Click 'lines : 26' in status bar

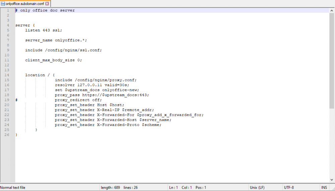131,188
